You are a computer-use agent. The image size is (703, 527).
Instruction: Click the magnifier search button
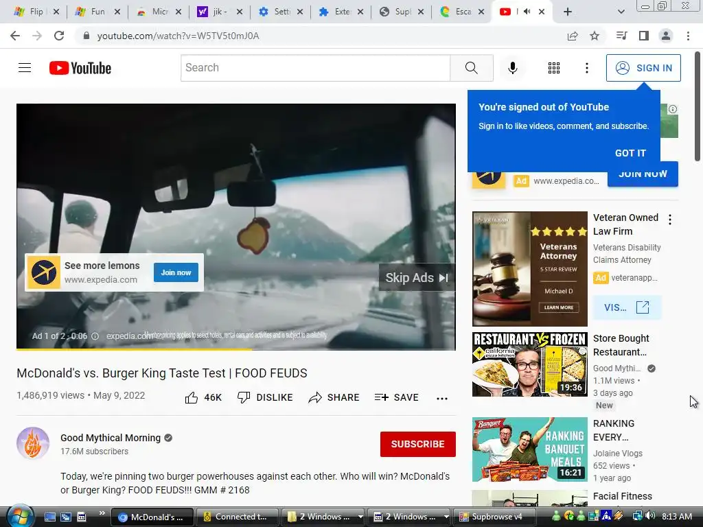click(471, 68)
